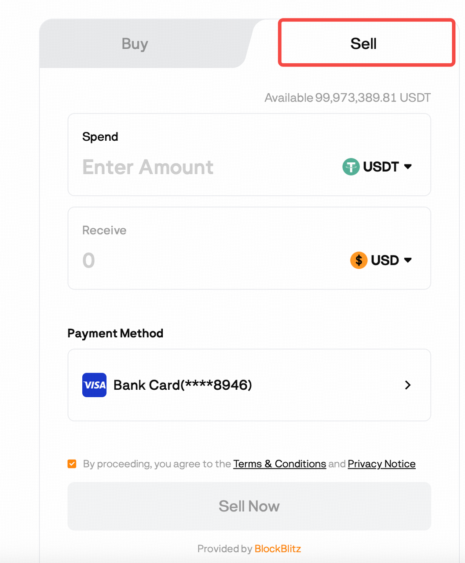This screenshot has height=563, width=465.
Task: Open the USD currency selector dropdown arrow
Action: 407,260
